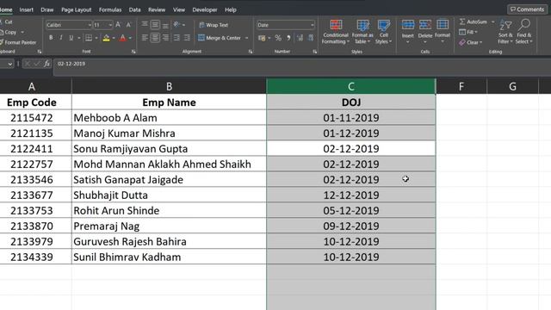Open the Comments pane button
Screen dimensions: 551x310
(x=527, y=9)
